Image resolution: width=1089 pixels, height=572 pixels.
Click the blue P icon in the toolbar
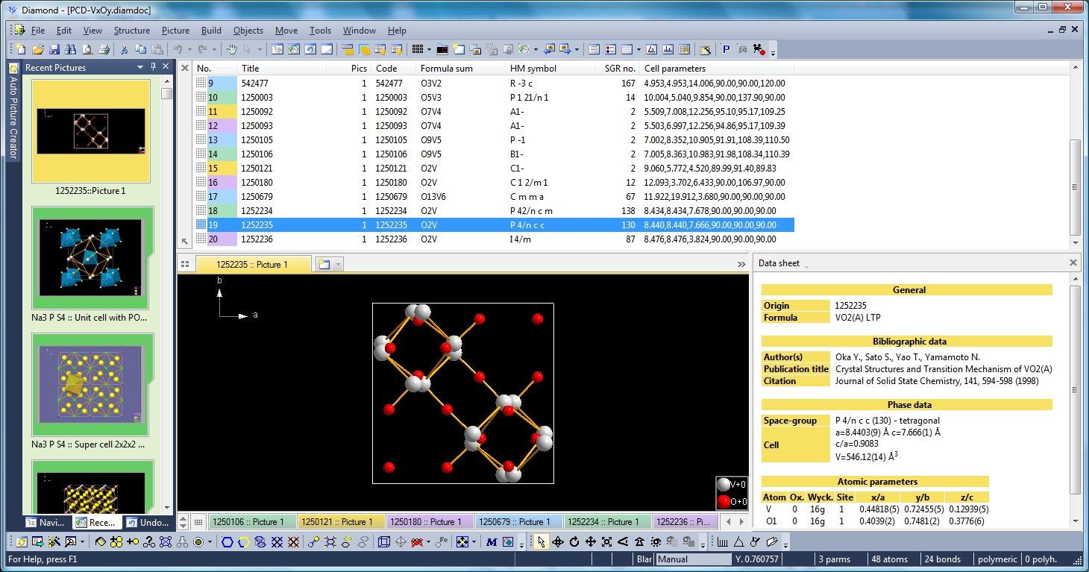pyautogui.click(x=726, y=50)
